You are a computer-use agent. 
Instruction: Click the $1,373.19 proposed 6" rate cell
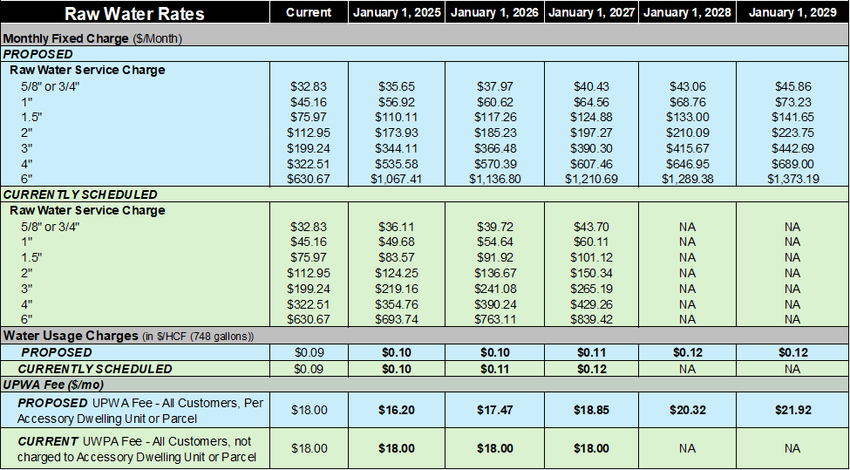pos(792,179)
